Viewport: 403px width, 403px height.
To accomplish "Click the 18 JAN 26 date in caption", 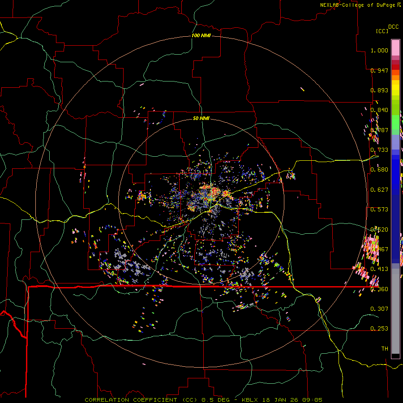I will (x=281, y=400).
